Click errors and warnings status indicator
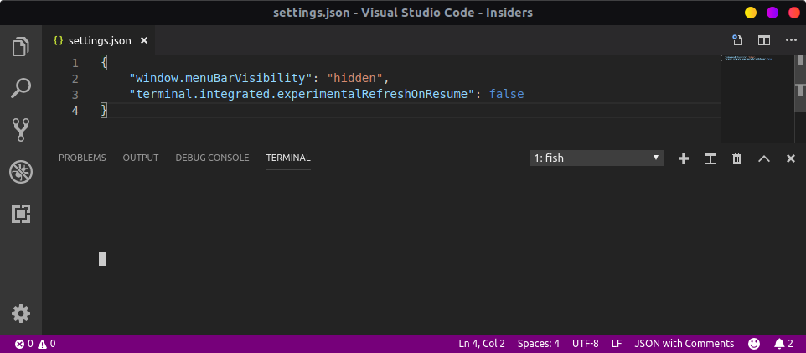Viewport: 806px width, 353px height. pyautogui.click(x=35, y=344)
